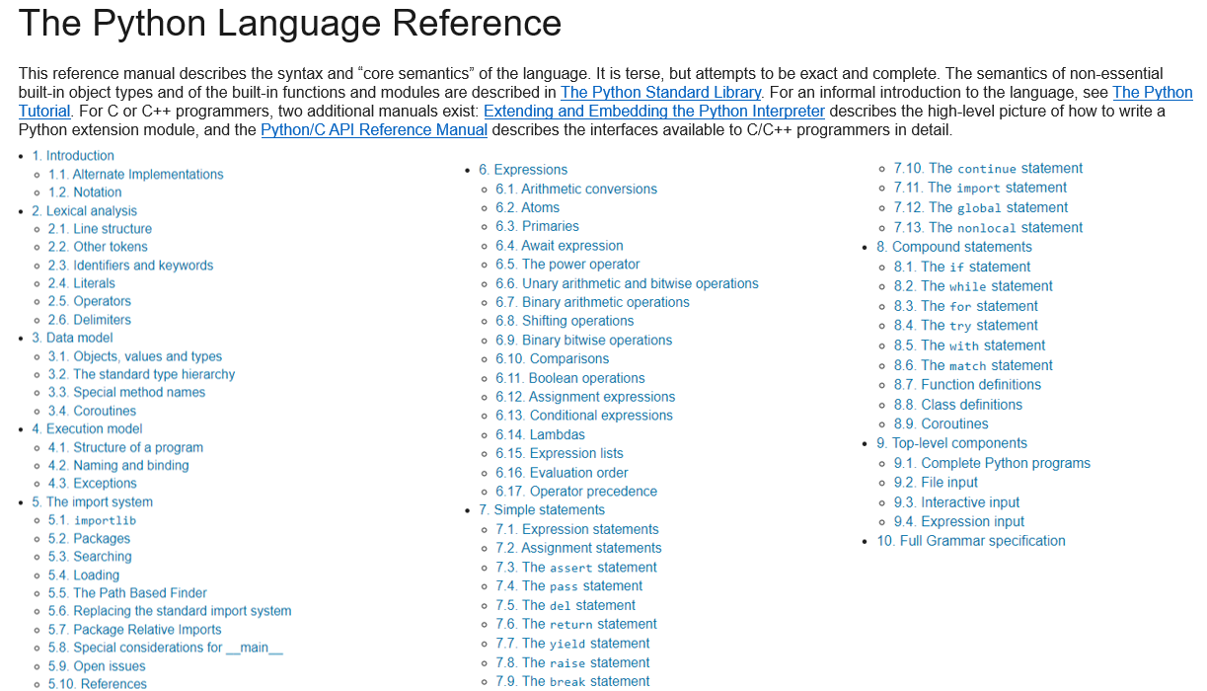
Task: Open 7.6. The return statement
Action: tap(575, 624)
